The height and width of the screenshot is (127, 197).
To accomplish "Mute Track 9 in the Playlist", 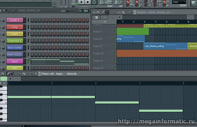I will [115, 46].
